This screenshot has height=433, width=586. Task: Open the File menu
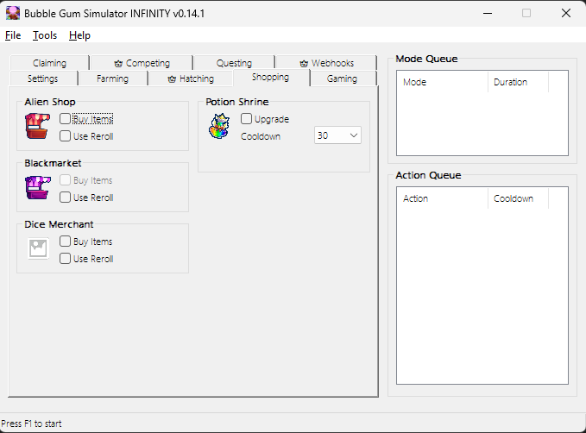coord(13,35)
